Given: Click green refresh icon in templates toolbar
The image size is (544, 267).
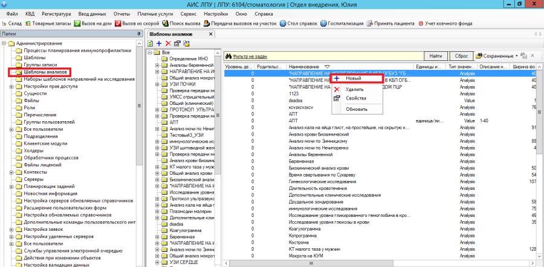Looking at the screenshot, I should pyautogui.click(x=151, y=43).
